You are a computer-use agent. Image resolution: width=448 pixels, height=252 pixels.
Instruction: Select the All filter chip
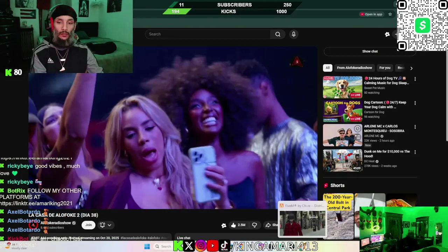[x=328, y=68]
